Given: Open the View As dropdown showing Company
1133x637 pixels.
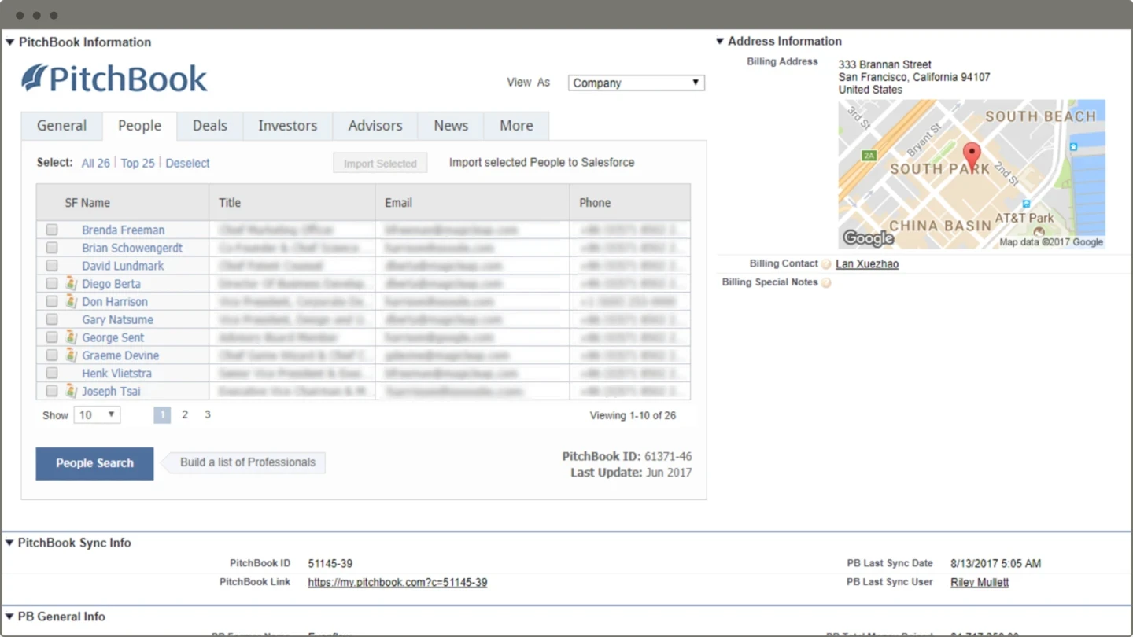Looking at the screenshot, I should (x=637, y=83).
